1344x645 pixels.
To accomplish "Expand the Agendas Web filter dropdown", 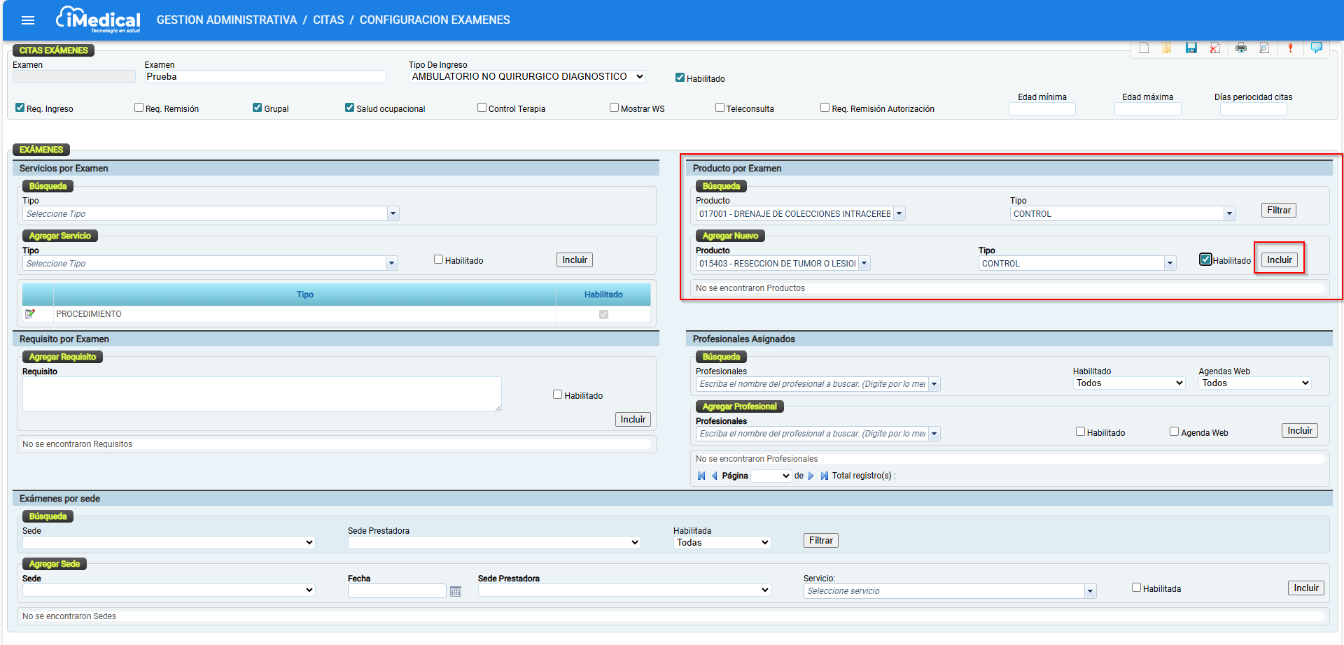I will coord(1254,383).
